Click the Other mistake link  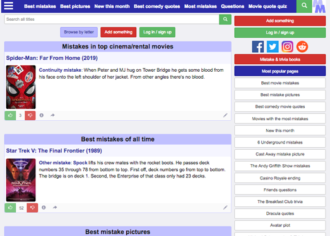pos(55,163)
